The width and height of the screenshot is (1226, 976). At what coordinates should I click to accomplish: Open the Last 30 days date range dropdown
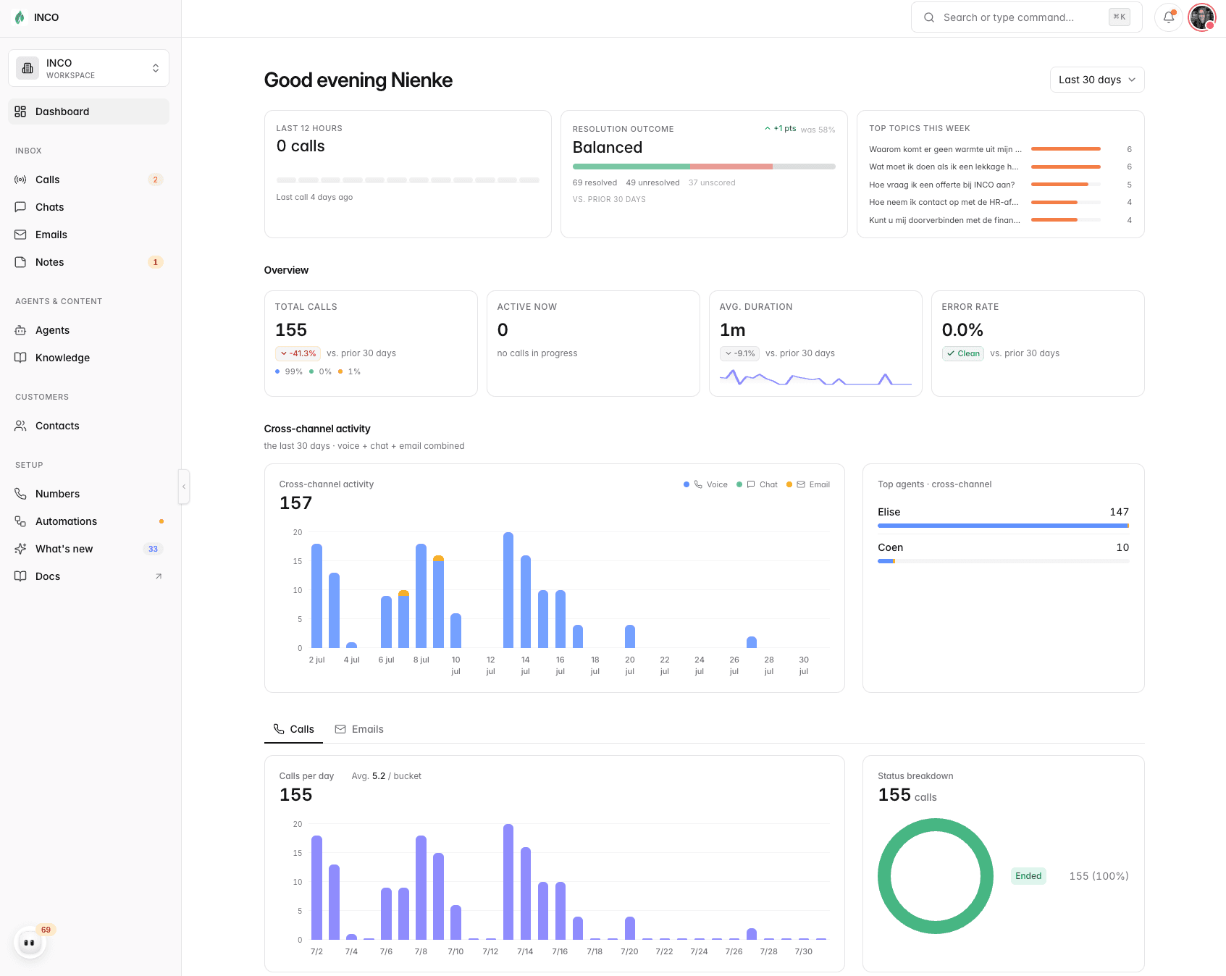(x=1097, y=80)
